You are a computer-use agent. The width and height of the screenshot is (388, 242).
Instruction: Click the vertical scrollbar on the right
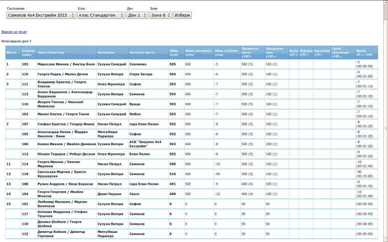coord(385,128)
